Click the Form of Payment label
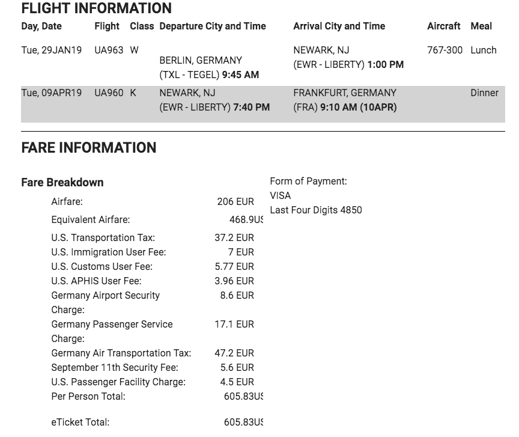 tap(308, 182)
